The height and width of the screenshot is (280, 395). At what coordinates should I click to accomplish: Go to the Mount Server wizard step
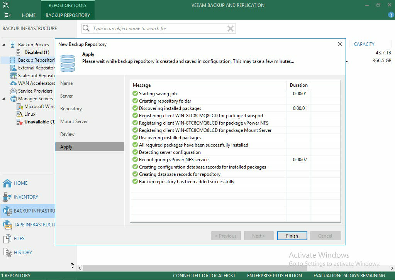click(74, 121)
